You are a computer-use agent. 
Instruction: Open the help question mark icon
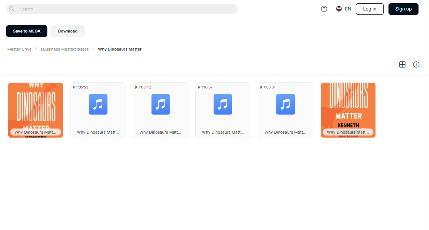pos(324,9)
